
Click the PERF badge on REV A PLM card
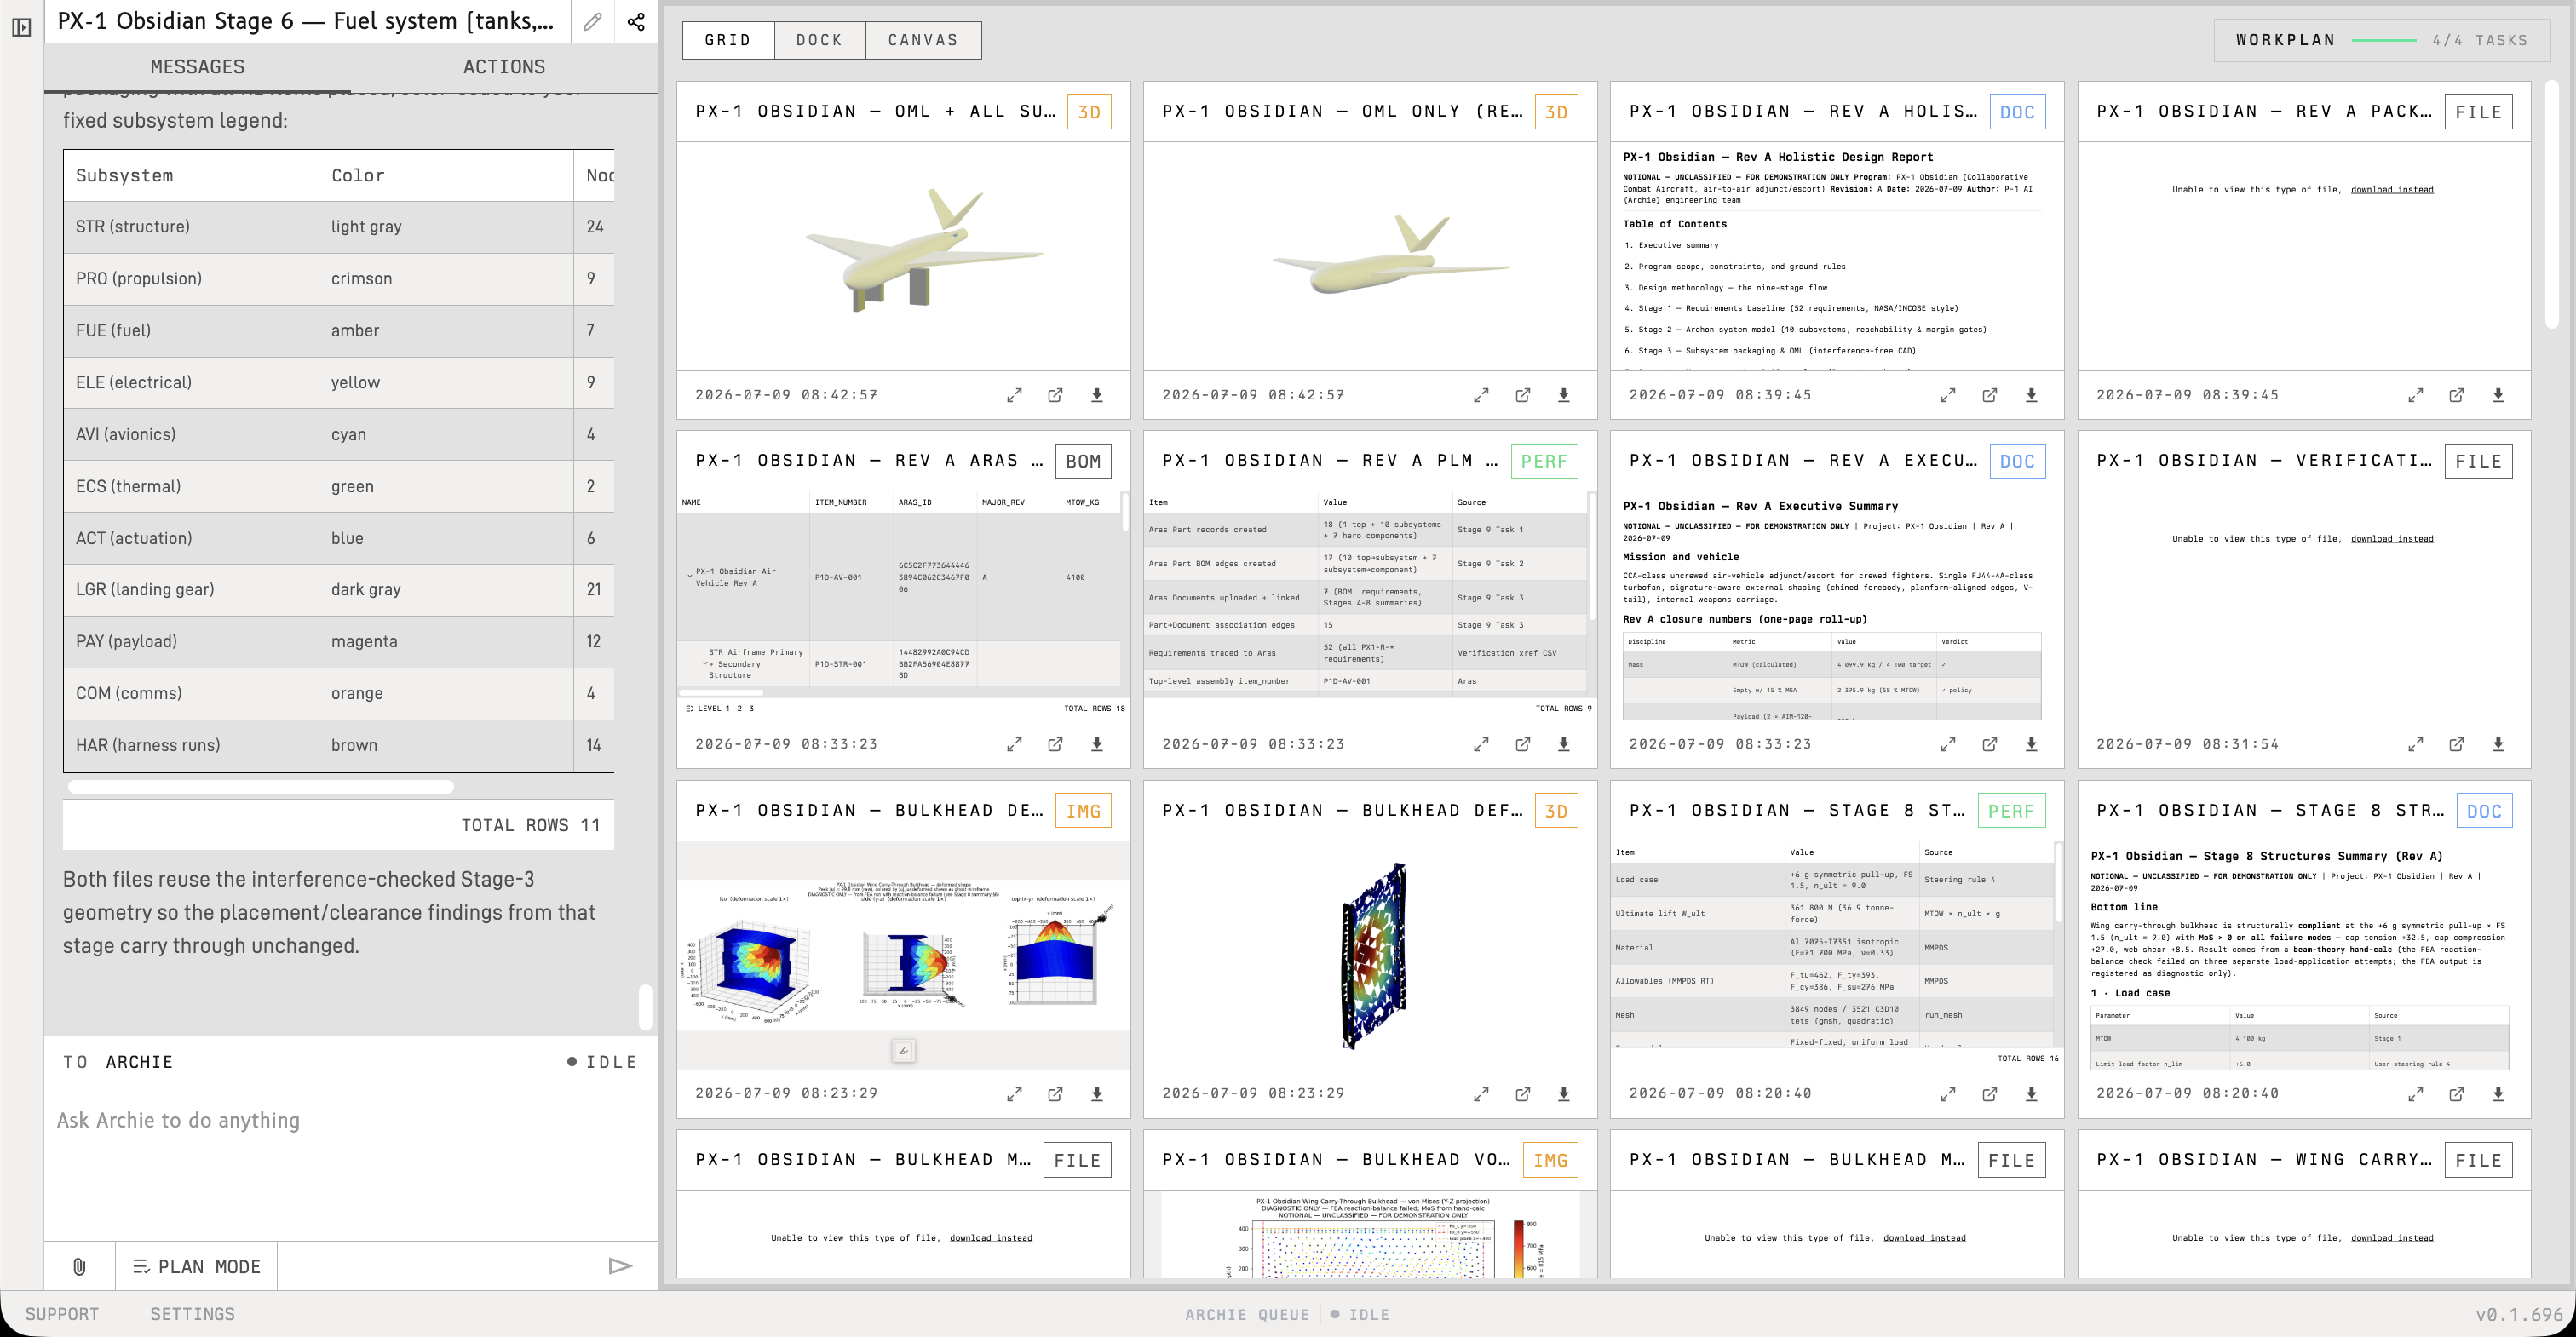pyautogui.click(x=1544, y=461)
